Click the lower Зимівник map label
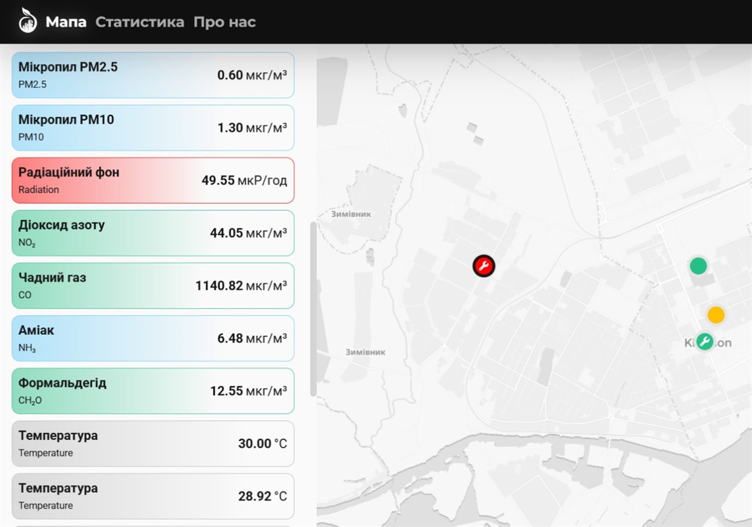 pyautogui.click(x=365, y=352)
